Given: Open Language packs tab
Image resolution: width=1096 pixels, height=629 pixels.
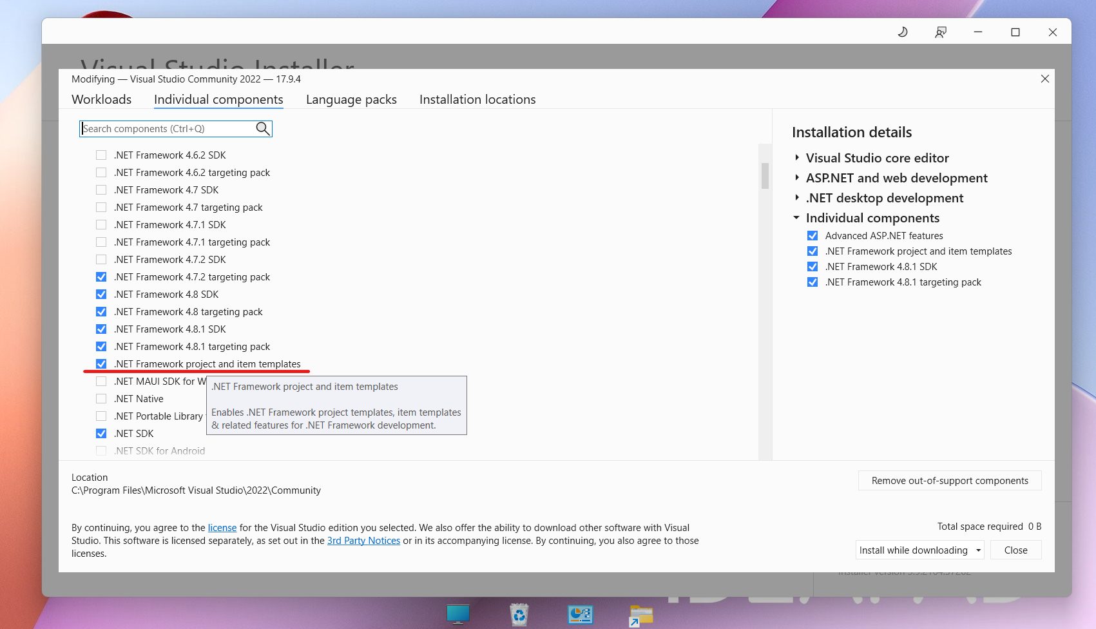Looking at the screenshot, I should (351, 99).
